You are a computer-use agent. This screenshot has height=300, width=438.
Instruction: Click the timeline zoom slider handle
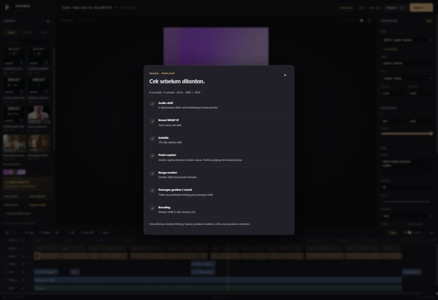click(409, 232)
